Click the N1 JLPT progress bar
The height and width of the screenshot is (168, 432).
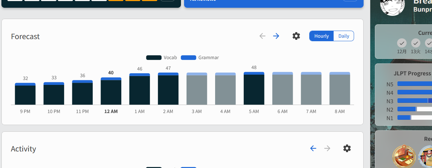[x=414, y=118]
